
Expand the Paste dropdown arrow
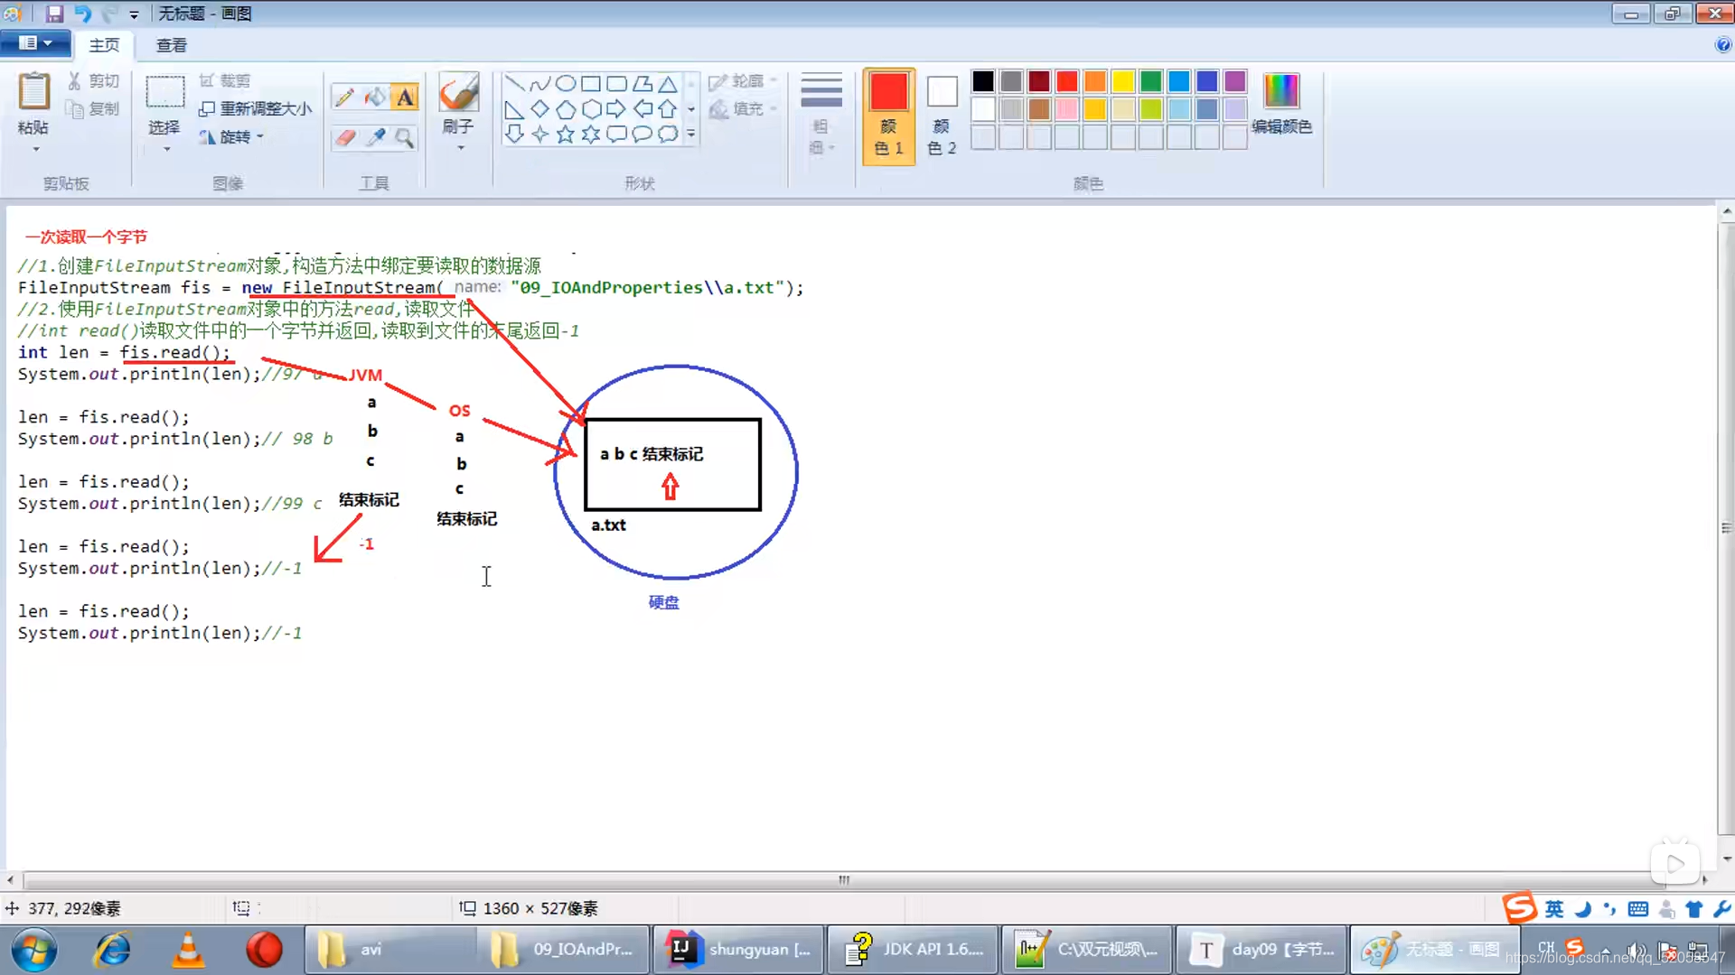[x=35, y=150]
